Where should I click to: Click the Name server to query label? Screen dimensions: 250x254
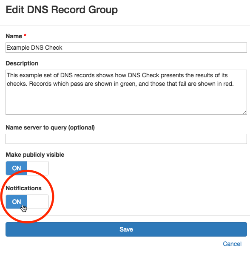click(50, 127)
